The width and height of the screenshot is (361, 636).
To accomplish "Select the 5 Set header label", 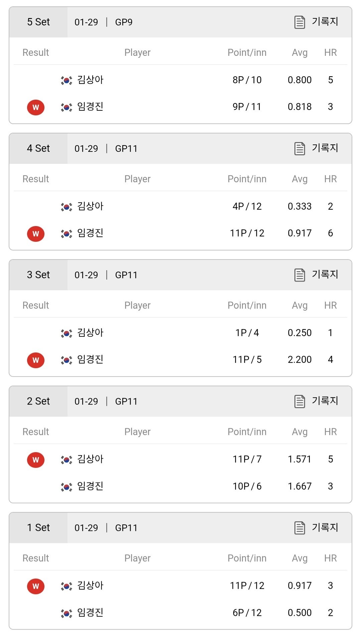I will tap(38, 22).
